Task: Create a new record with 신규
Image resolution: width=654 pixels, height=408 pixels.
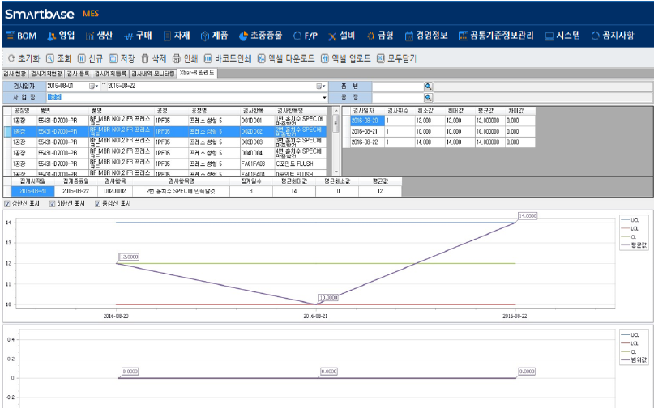Action: coord(90,59)
